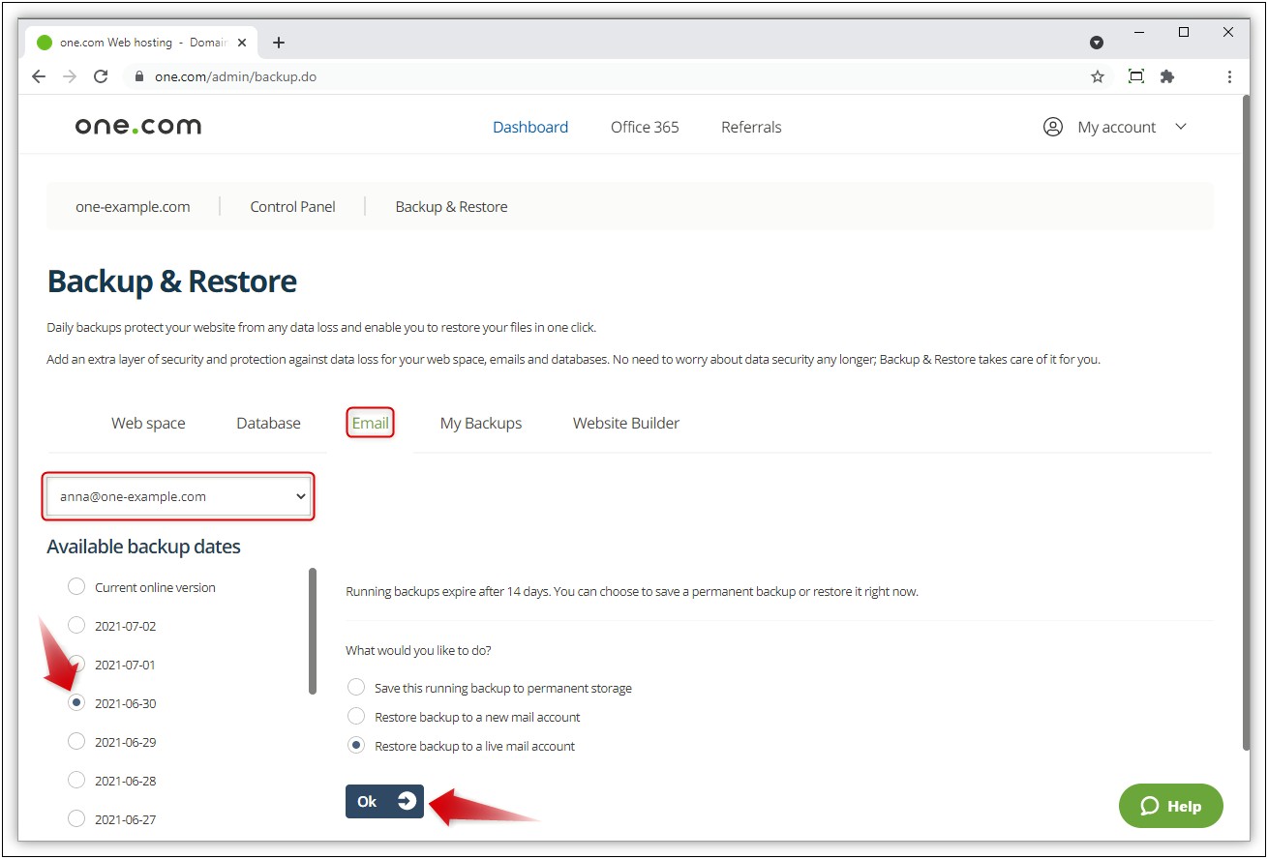The height and width of the screenshot is (859, 1268).
Task: Click the screenshot capture icon in toolbar
Action: (x=1136, y=76)
